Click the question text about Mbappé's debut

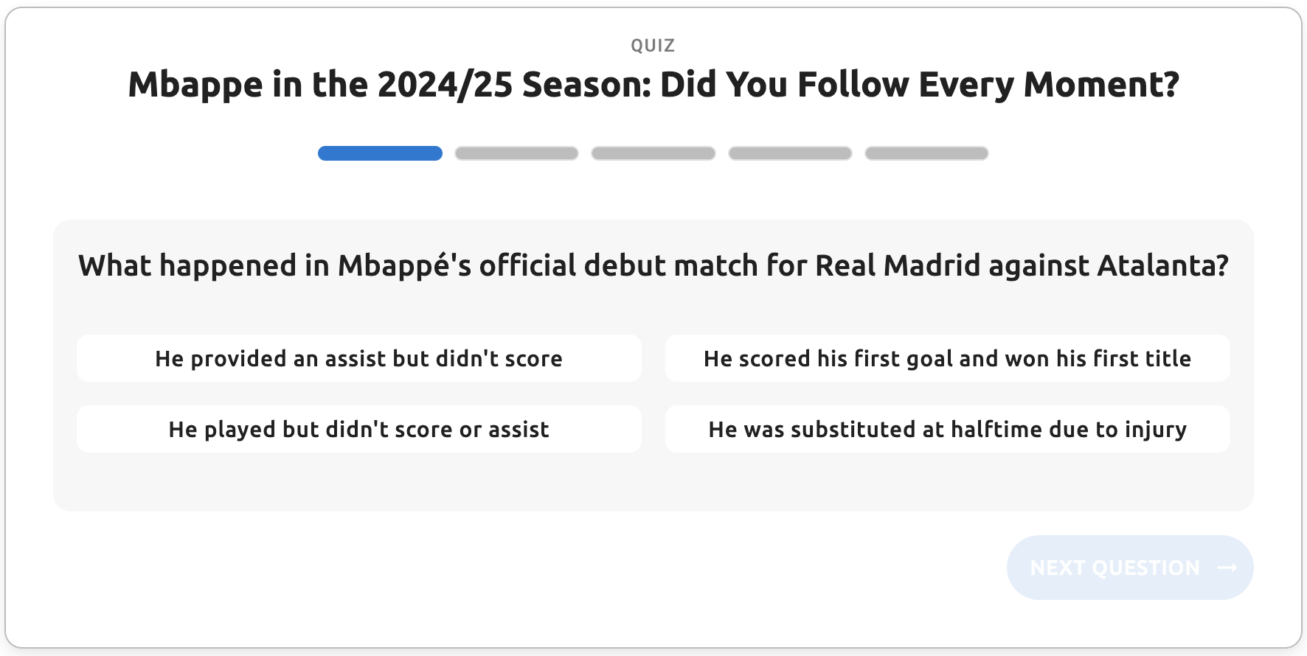tap(653, 266)
